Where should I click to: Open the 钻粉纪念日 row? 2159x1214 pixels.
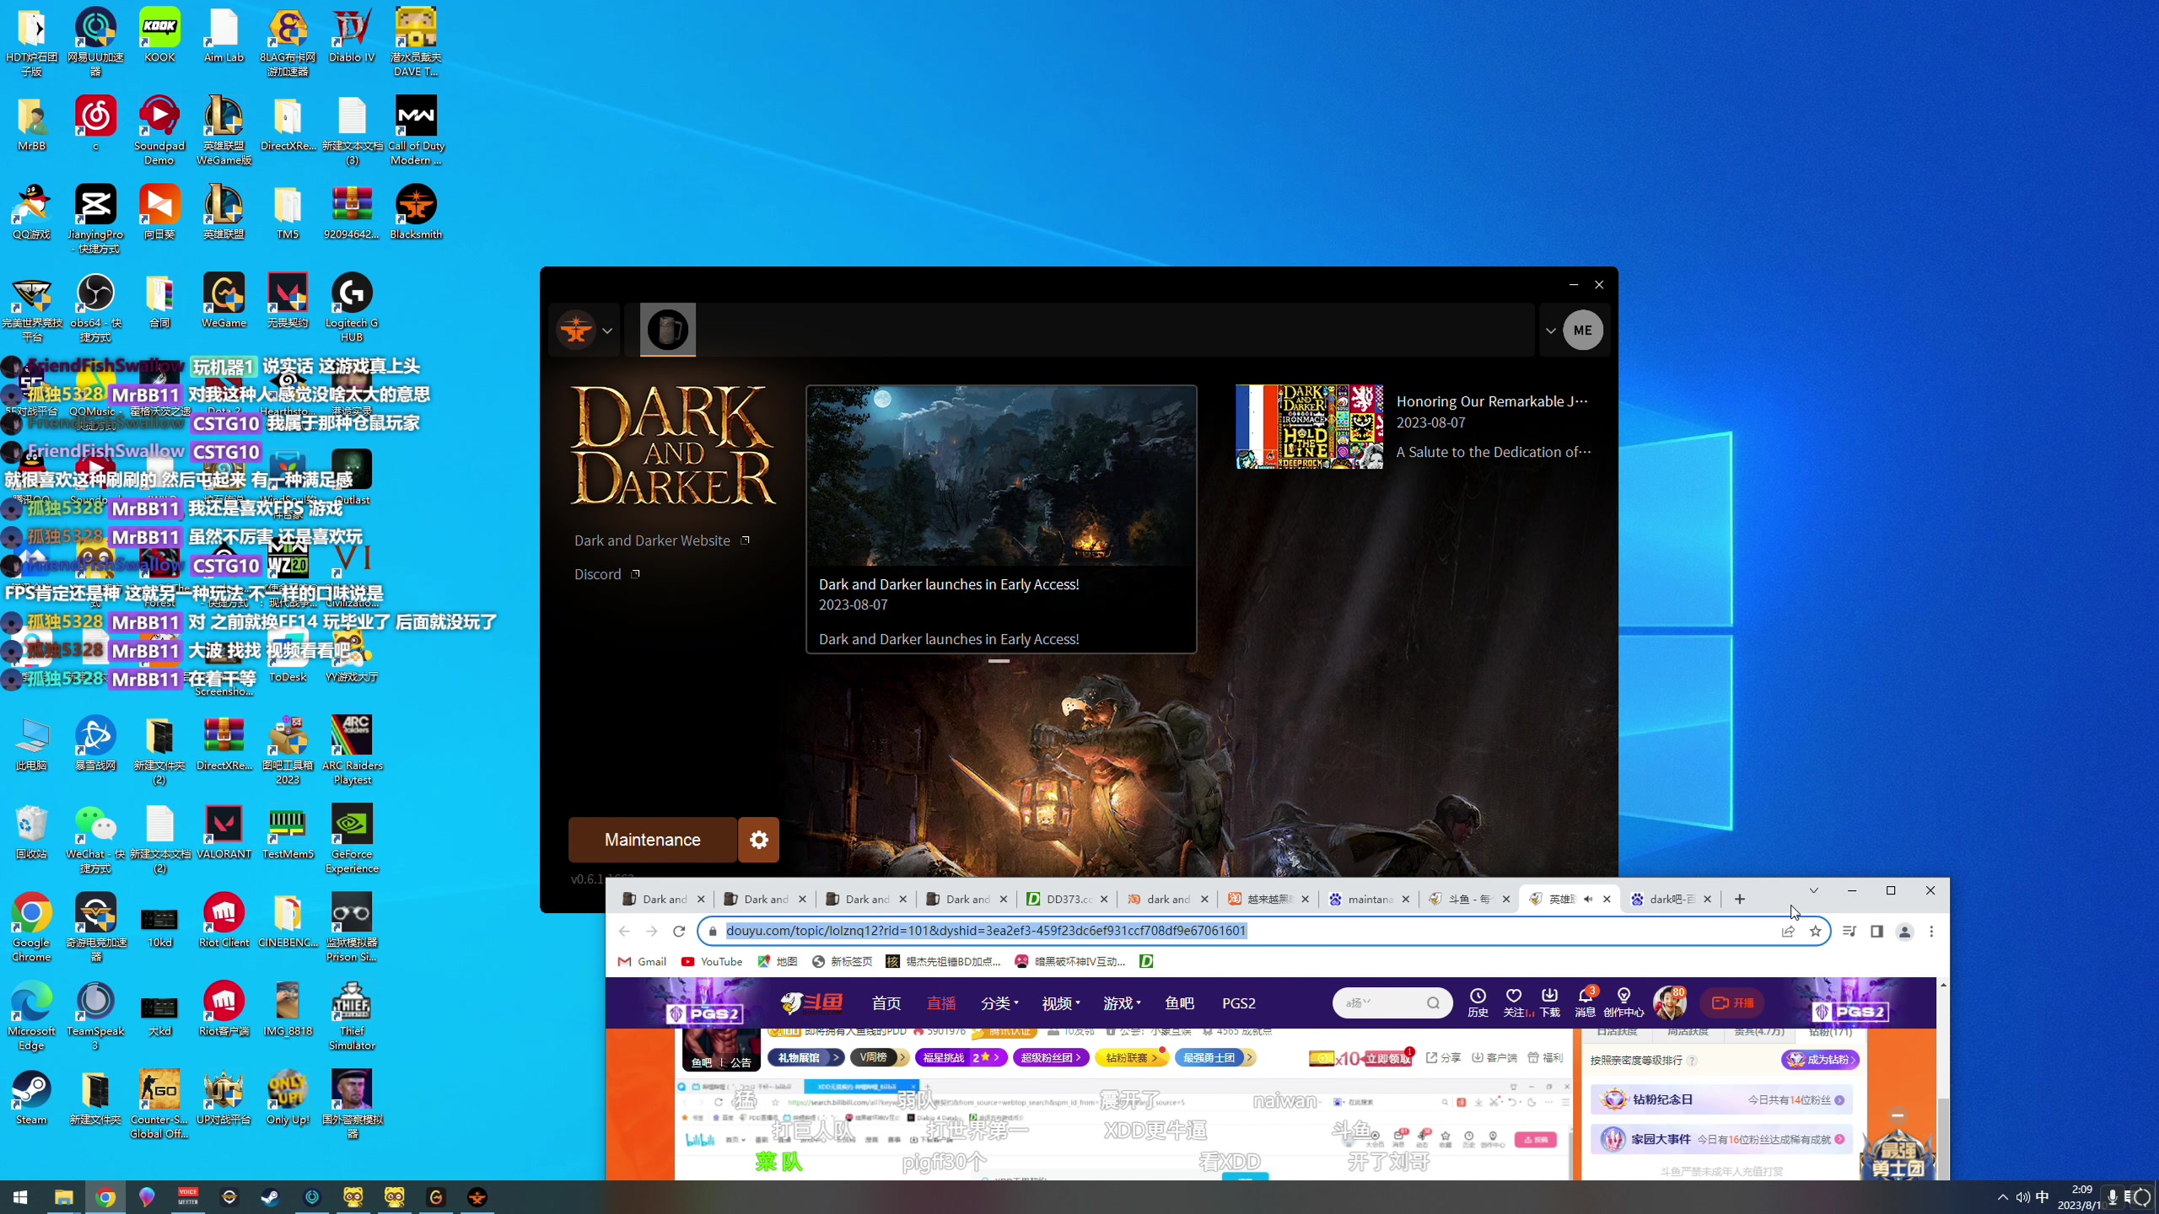[1720, 1099]
